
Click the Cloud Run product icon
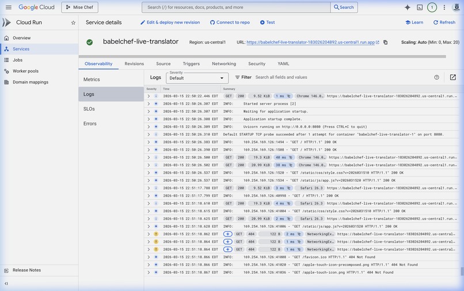6,22
